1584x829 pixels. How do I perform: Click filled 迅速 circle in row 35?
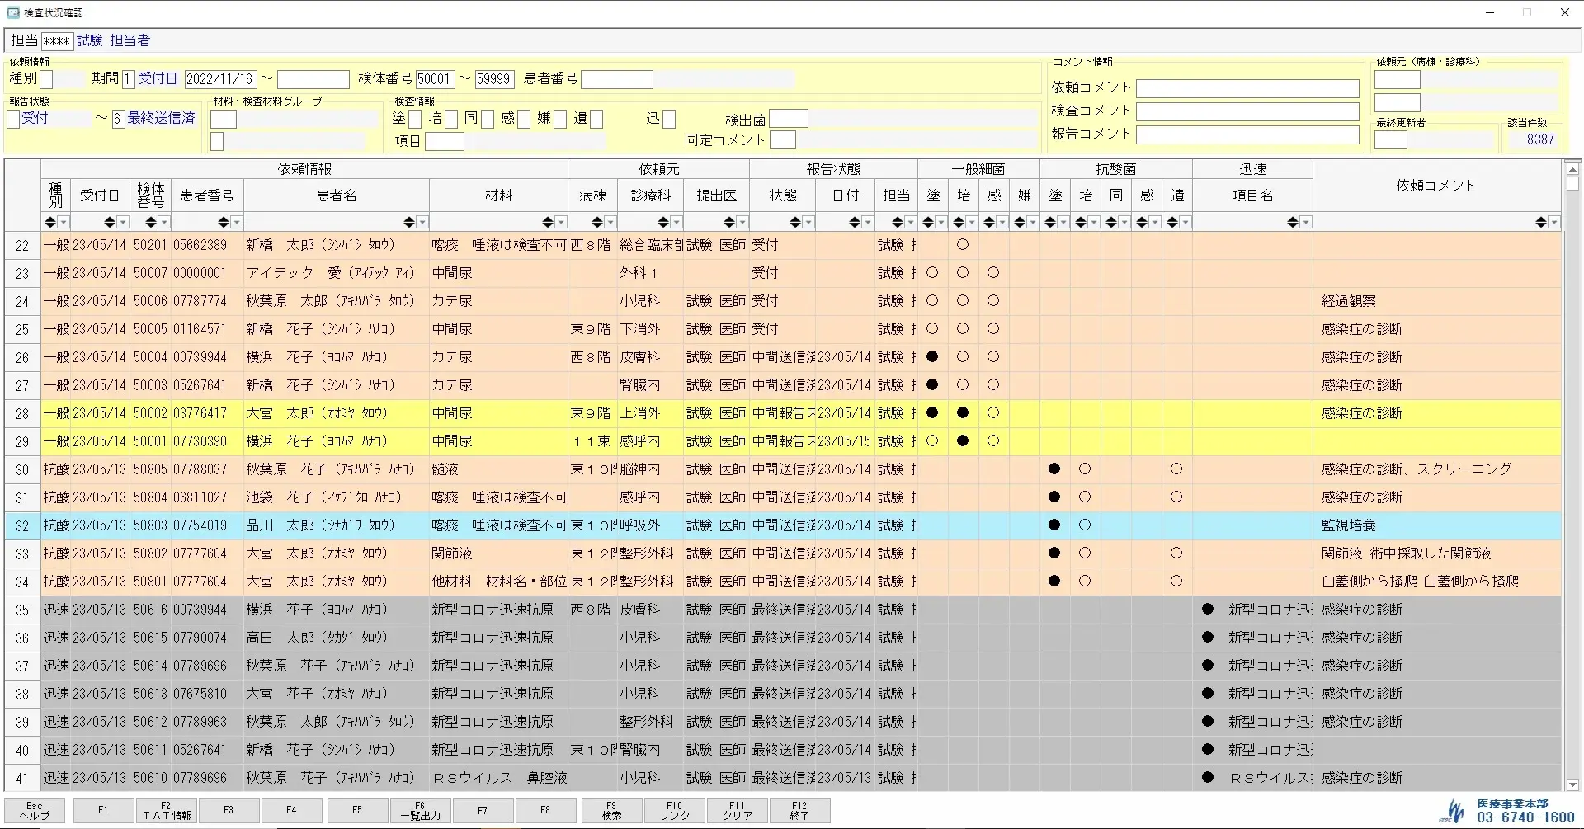tap(1208, 610)
